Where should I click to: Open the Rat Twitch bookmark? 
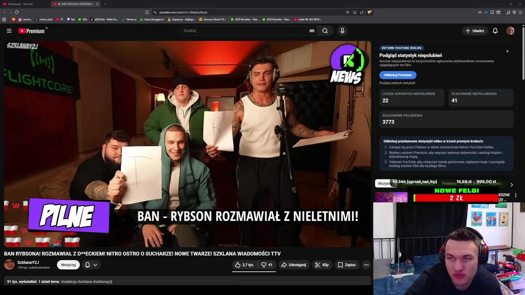(x=71, y=19)
